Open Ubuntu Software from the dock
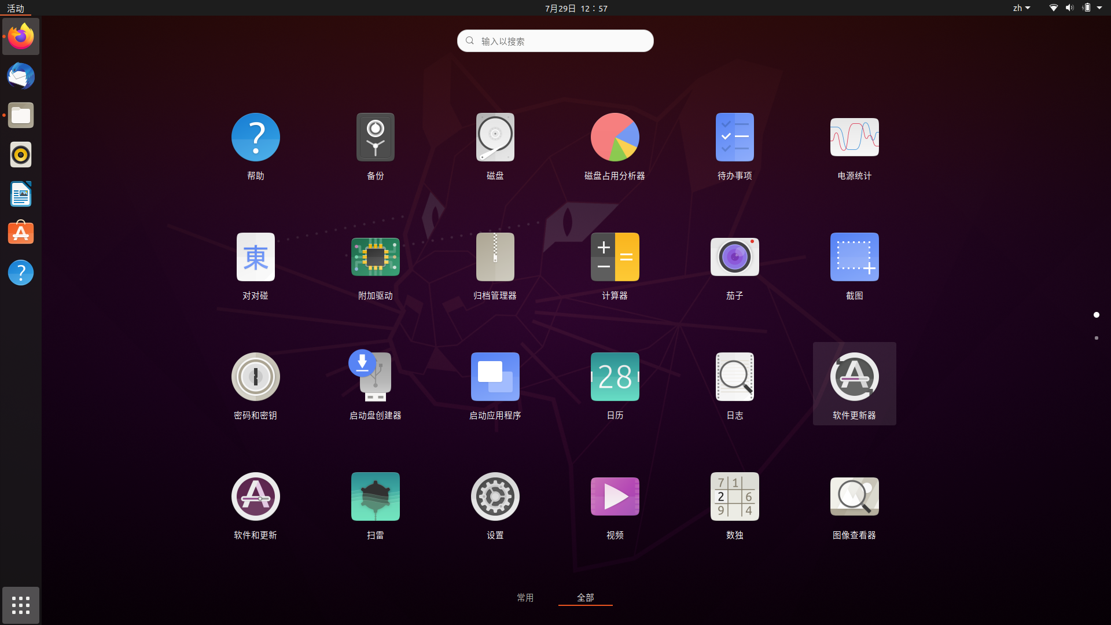This screenshot has height=625, width=1111. tap(21, 233)
